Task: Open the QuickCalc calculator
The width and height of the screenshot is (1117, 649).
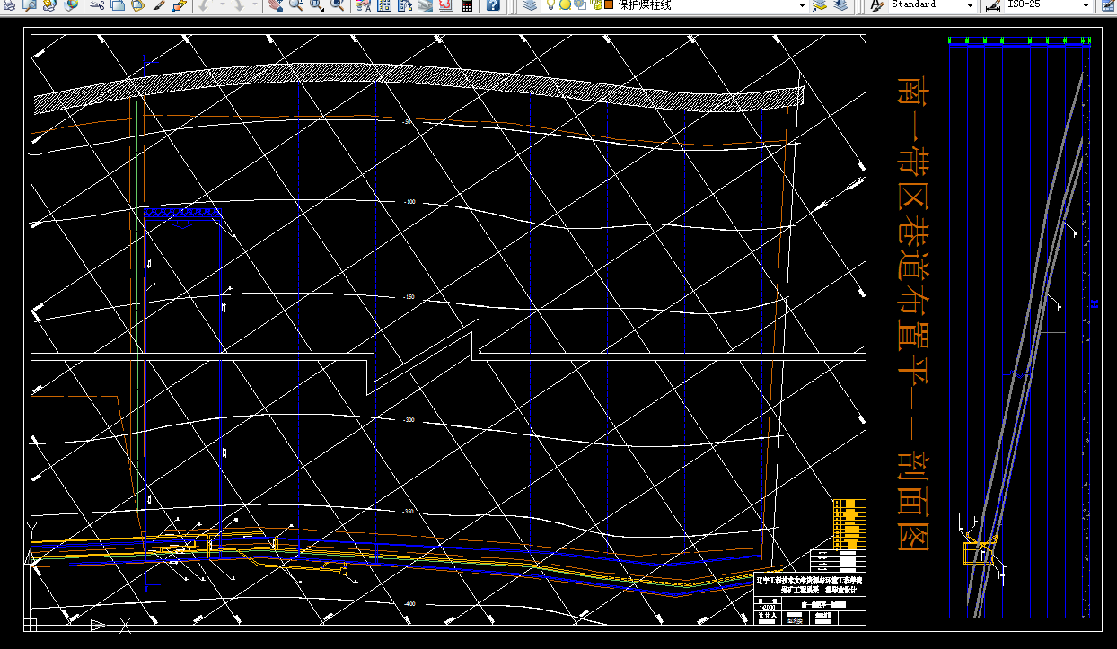Action: (467, 4)
